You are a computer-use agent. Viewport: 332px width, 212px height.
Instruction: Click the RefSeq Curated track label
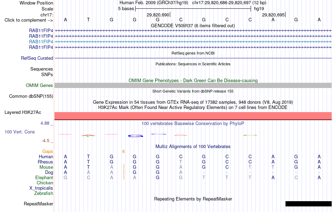pos(37,58)
